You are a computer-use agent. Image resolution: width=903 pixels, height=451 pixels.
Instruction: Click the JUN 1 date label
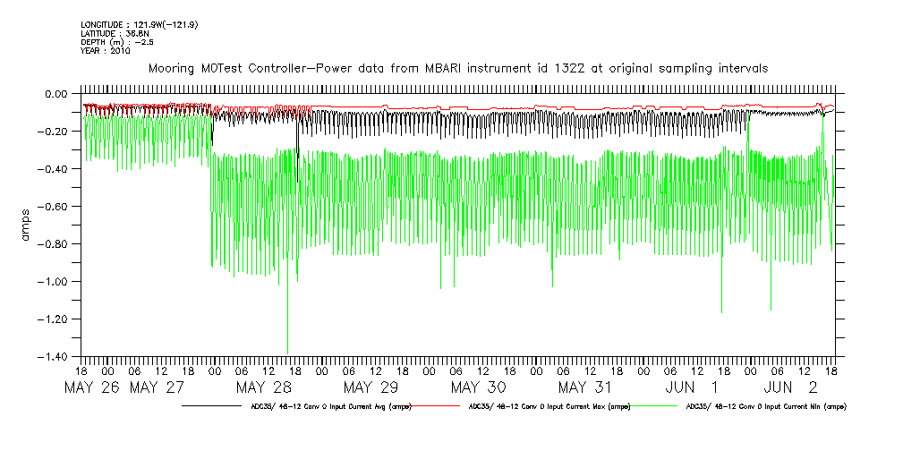(x=689, y=387)
